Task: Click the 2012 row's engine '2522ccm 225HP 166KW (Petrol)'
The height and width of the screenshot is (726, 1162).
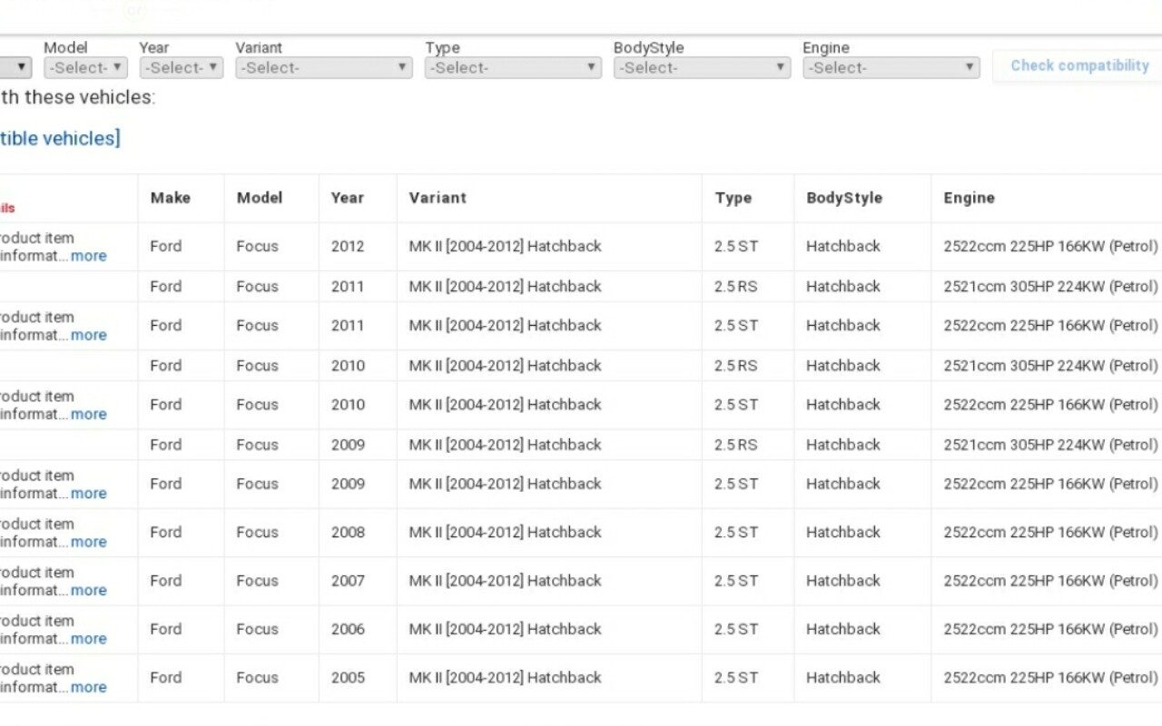Action: point(1051,246)
